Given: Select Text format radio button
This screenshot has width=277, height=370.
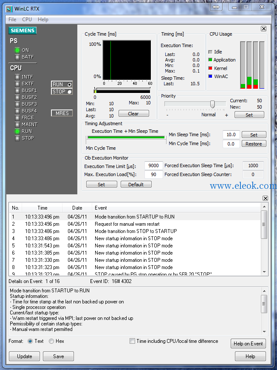Looking at the screenshot, I should tap(30, 341).
